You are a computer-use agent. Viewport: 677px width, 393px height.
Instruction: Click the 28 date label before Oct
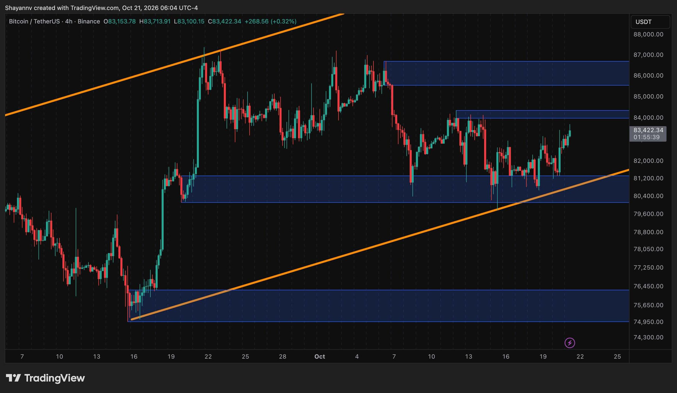(283, 357)
